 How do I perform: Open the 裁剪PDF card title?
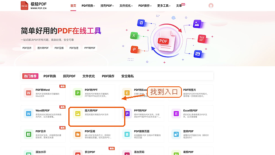coord(188,152)
